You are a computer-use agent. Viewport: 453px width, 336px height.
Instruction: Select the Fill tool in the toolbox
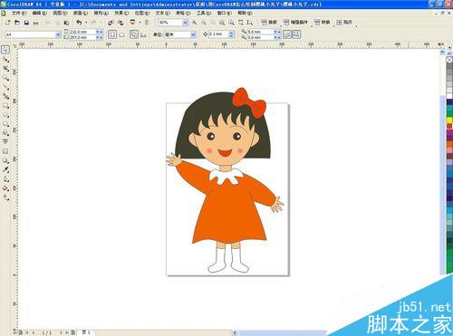[5, 188]
